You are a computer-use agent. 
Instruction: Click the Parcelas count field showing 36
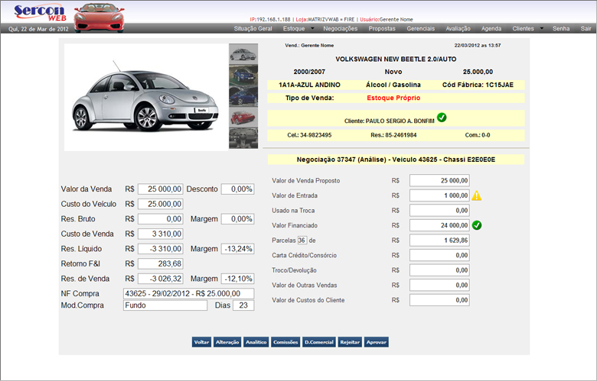(302, 241)
